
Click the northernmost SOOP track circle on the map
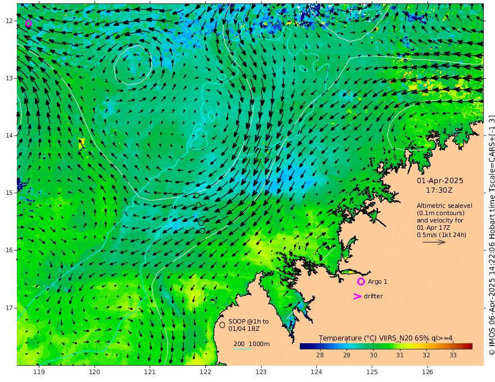point(196,195)
